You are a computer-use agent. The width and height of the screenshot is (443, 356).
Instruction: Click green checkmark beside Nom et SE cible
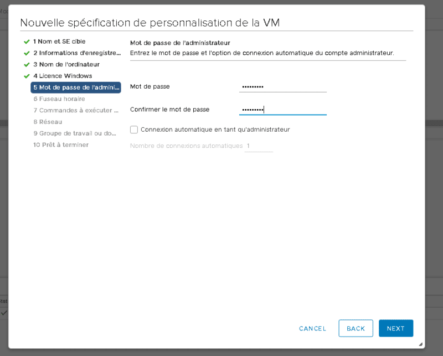coord(26,42)
